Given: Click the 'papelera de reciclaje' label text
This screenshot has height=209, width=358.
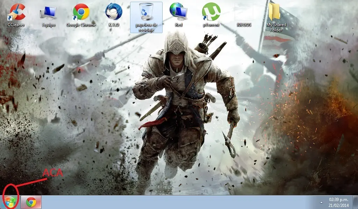Looking at the screenshot, I should 146,27.
